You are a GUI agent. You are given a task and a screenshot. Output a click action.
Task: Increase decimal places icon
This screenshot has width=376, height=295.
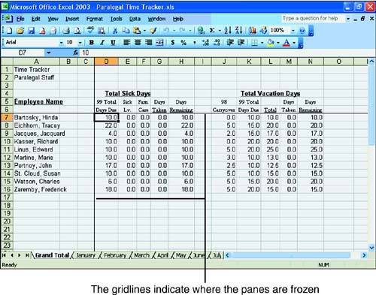206,43
